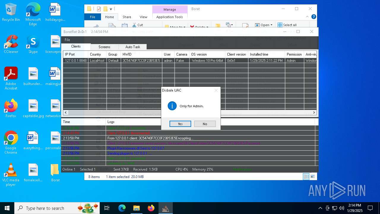
Task: Click the Logs column header
Action: pyautogui.click(x=210, y=122)
